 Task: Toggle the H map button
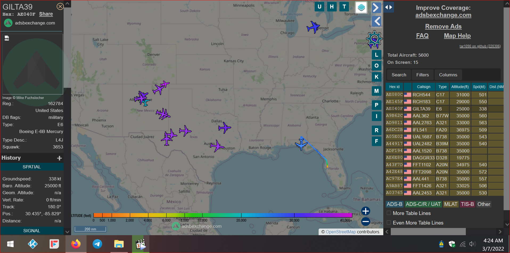[x=332, y=7]
